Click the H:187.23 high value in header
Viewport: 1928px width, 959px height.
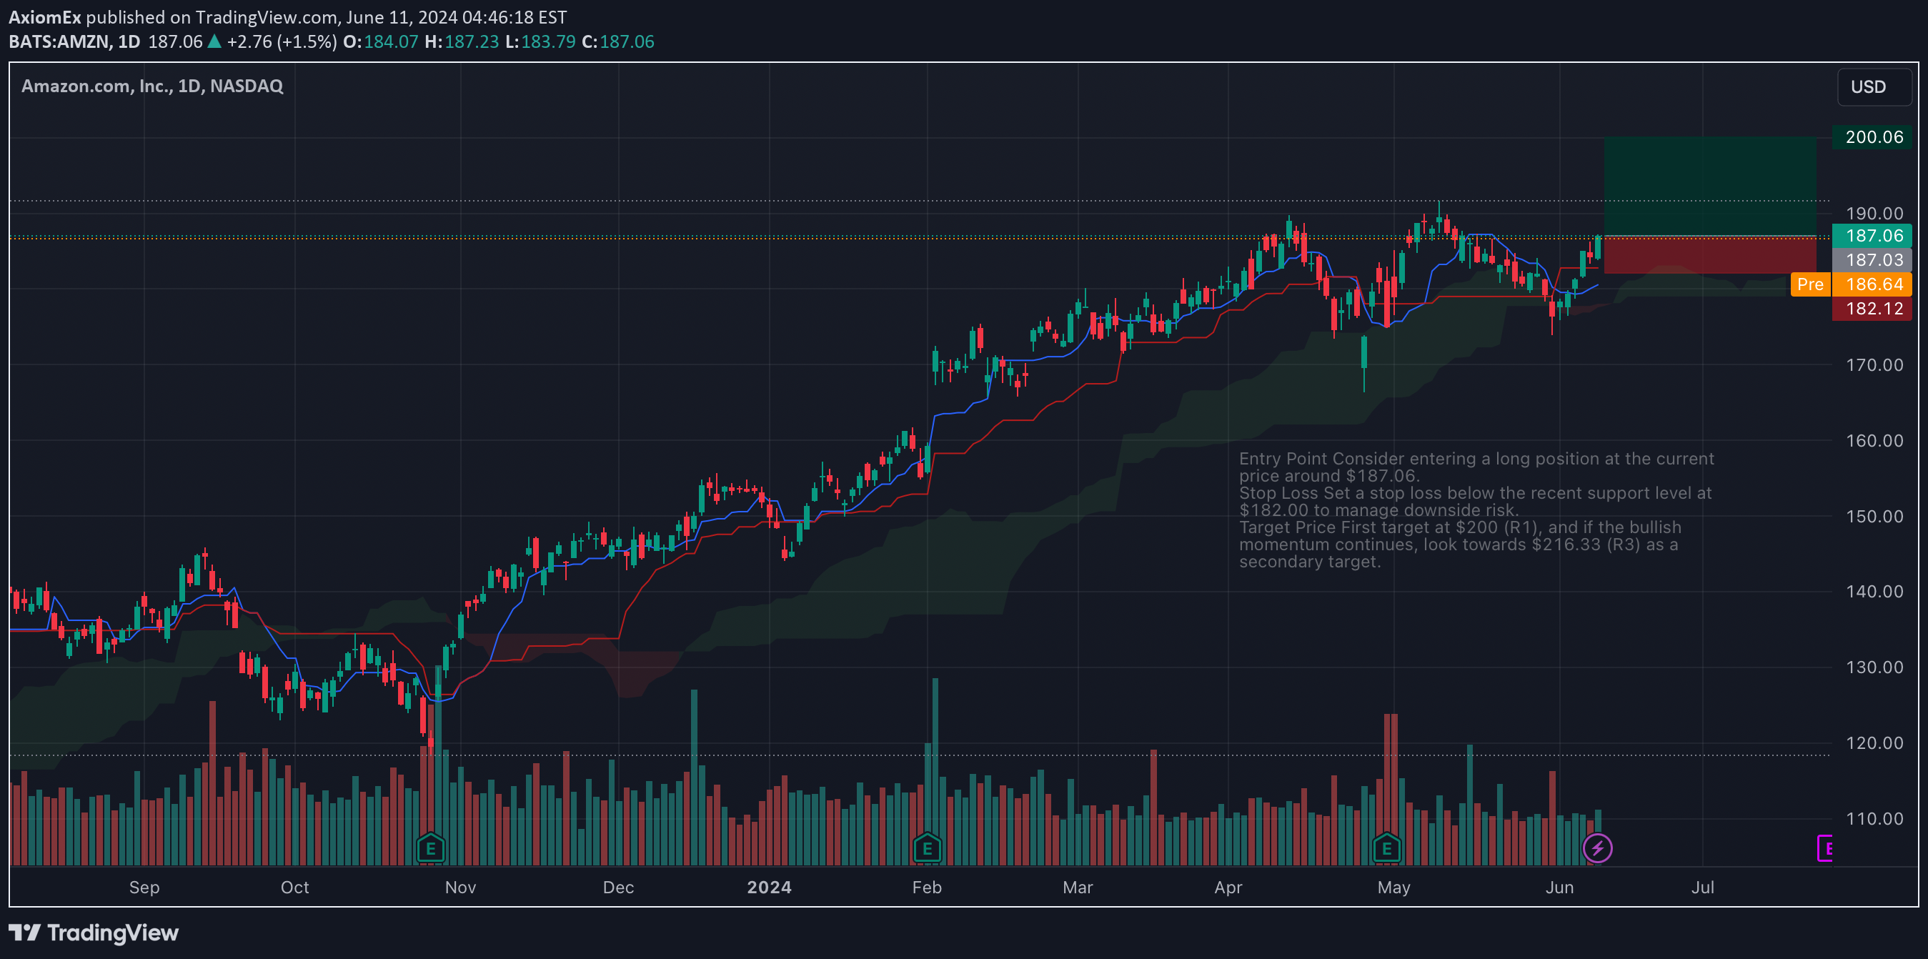click(461, 42)
